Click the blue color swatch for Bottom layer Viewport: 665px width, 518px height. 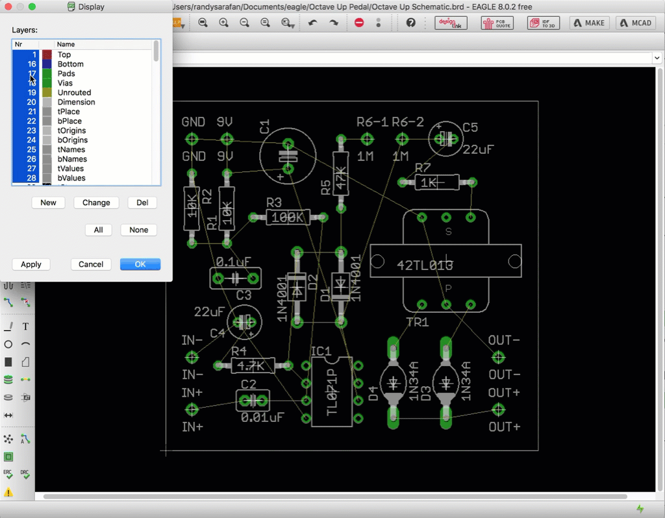point(47,64)
